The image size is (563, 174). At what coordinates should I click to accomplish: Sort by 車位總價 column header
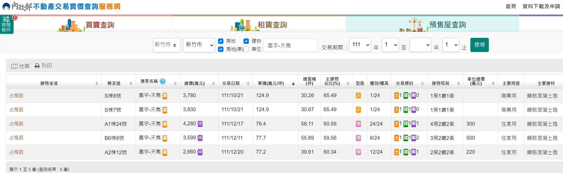click(481, 82)
